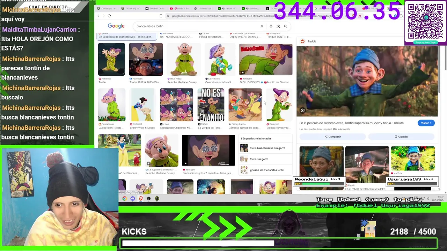This screenshot has width=447, height=251.
Task: Open 'NO ES UN ENANITO' TikTok thumbnail
Action: tap(211, 105)
